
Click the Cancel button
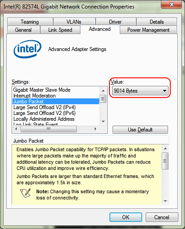(162, 217)
